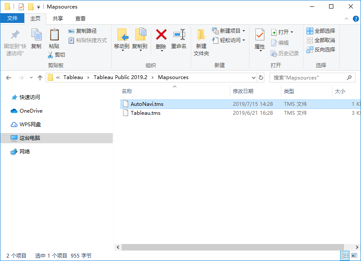
Task: Click Invert selection (反向选择) button
Action: [x=321, y=50]
